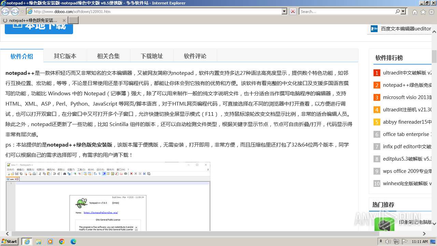Open the file explorer folder on taskbar
This screenshot has width=437, height=246.
coord(39,242)
